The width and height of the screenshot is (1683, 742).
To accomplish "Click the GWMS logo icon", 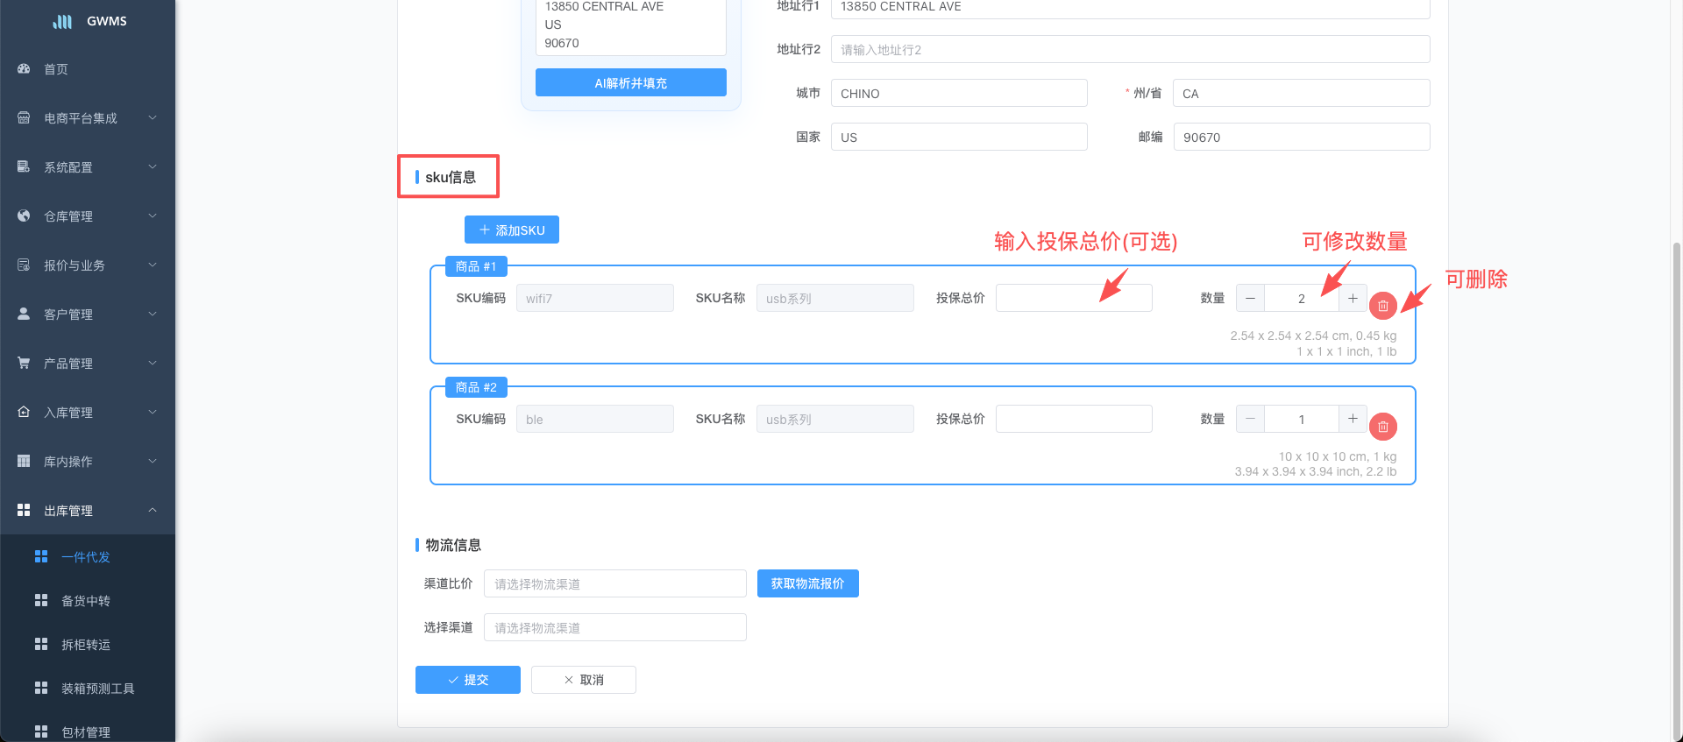I will pos(62,21).
